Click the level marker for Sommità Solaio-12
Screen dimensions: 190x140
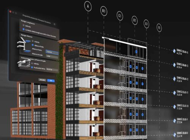click(x=174, y=79)
